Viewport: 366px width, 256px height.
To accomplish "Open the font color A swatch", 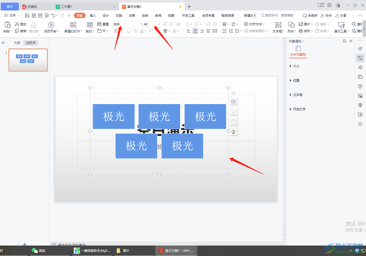I will tap(142, 31).
